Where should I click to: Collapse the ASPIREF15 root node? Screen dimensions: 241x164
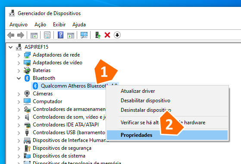click(x=11, y=47)
